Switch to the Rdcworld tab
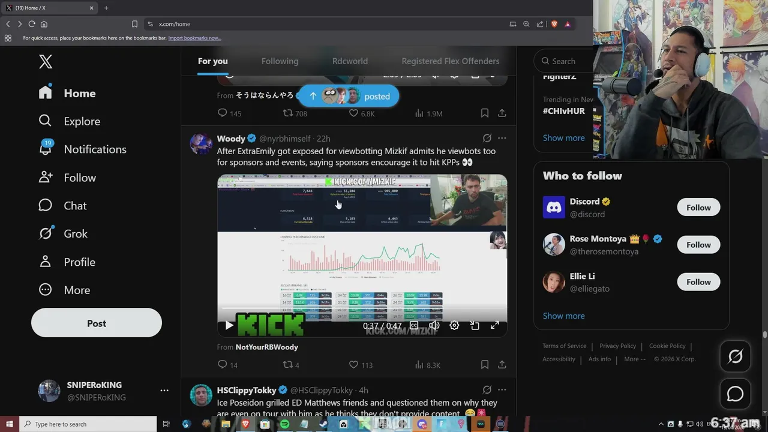 coord(350,61)
